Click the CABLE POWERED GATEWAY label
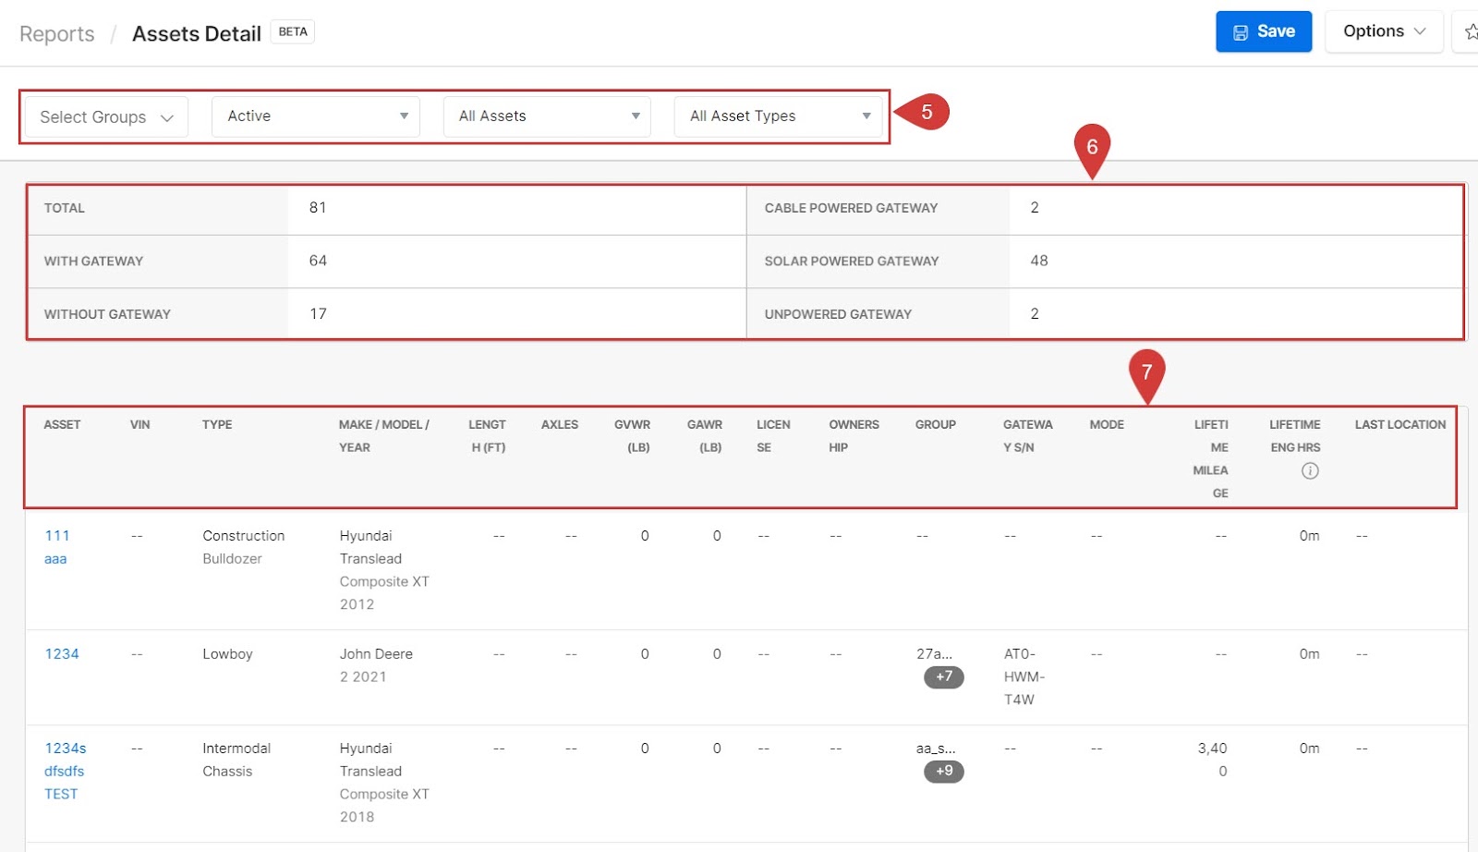This screenshot has width=1478, height=852. 851,208
